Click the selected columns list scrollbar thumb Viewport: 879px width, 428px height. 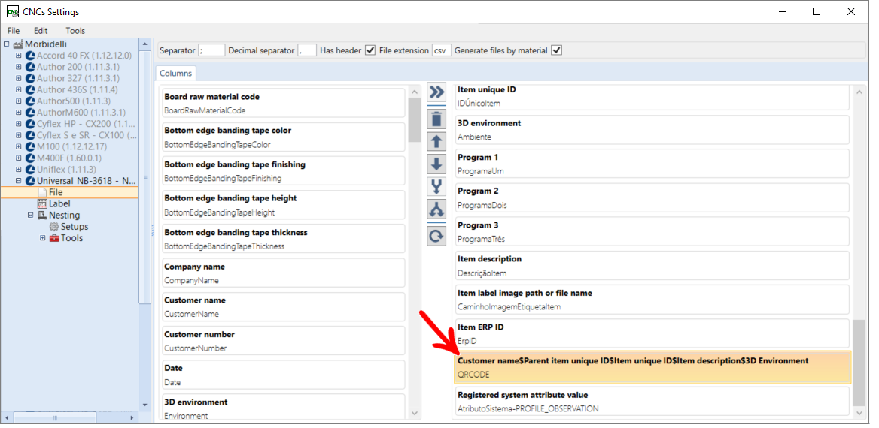[858, 363]
